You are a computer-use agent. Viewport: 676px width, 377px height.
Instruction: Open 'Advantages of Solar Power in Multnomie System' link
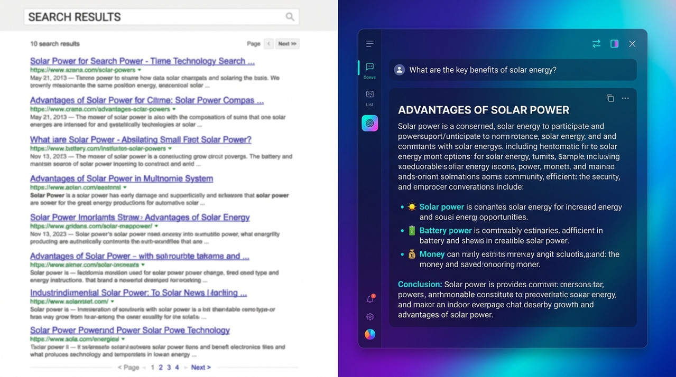pos(122,178)
